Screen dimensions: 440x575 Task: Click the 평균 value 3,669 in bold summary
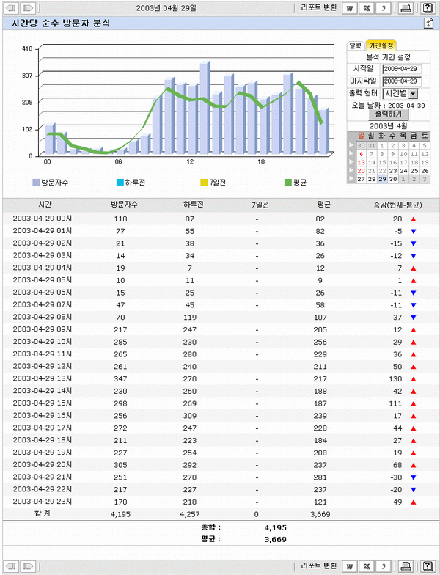(276, 540)
